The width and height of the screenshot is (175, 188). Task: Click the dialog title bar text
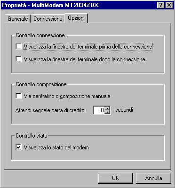(x=50, y=5)
